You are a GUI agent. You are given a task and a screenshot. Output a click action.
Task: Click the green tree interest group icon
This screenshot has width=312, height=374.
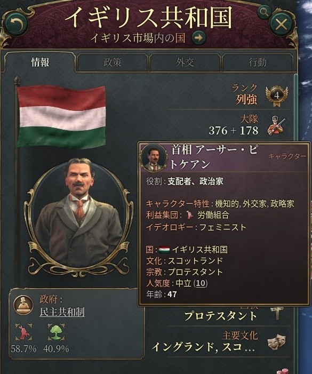coord(56,332)
